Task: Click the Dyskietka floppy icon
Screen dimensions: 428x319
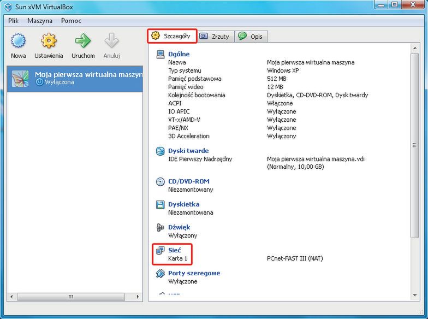Action: (160, 204)
